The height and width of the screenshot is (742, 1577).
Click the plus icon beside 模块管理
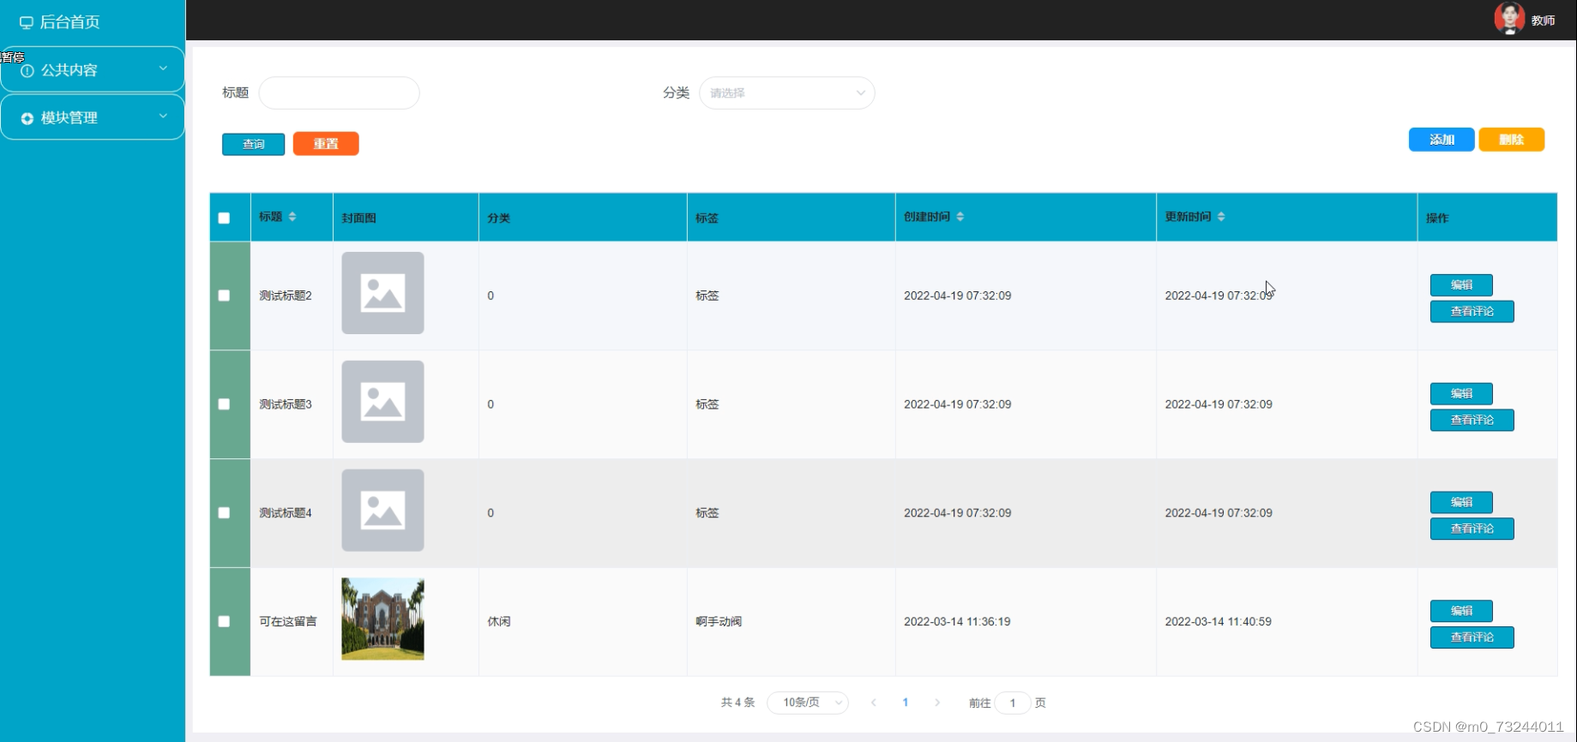point(27,118)
